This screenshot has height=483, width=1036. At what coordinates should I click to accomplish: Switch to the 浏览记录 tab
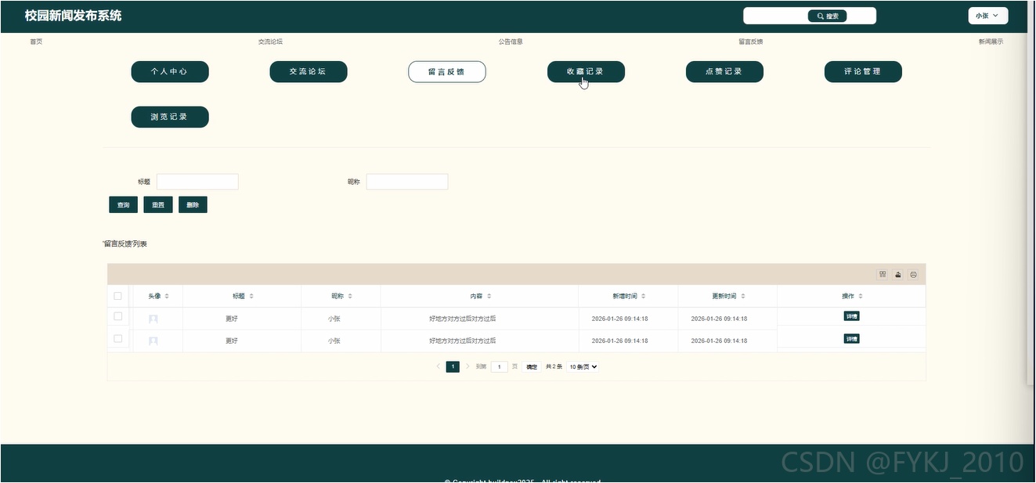point(170,117)
